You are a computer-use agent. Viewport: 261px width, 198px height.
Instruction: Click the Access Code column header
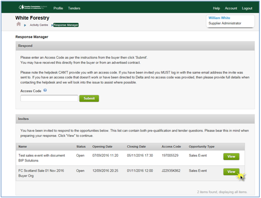pyautogui.click(x=171, y=147)
